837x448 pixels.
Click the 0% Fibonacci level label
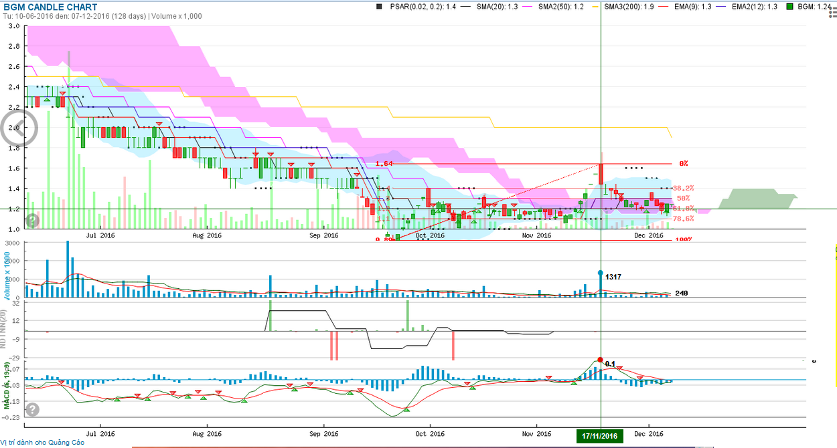683,163
